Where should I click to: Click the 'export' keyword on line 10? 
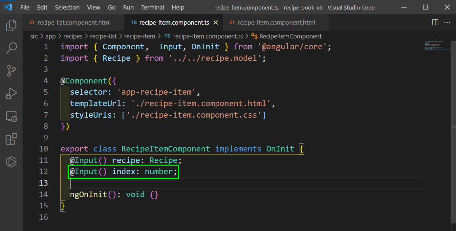pyautogui.click(x=75, y=149)
